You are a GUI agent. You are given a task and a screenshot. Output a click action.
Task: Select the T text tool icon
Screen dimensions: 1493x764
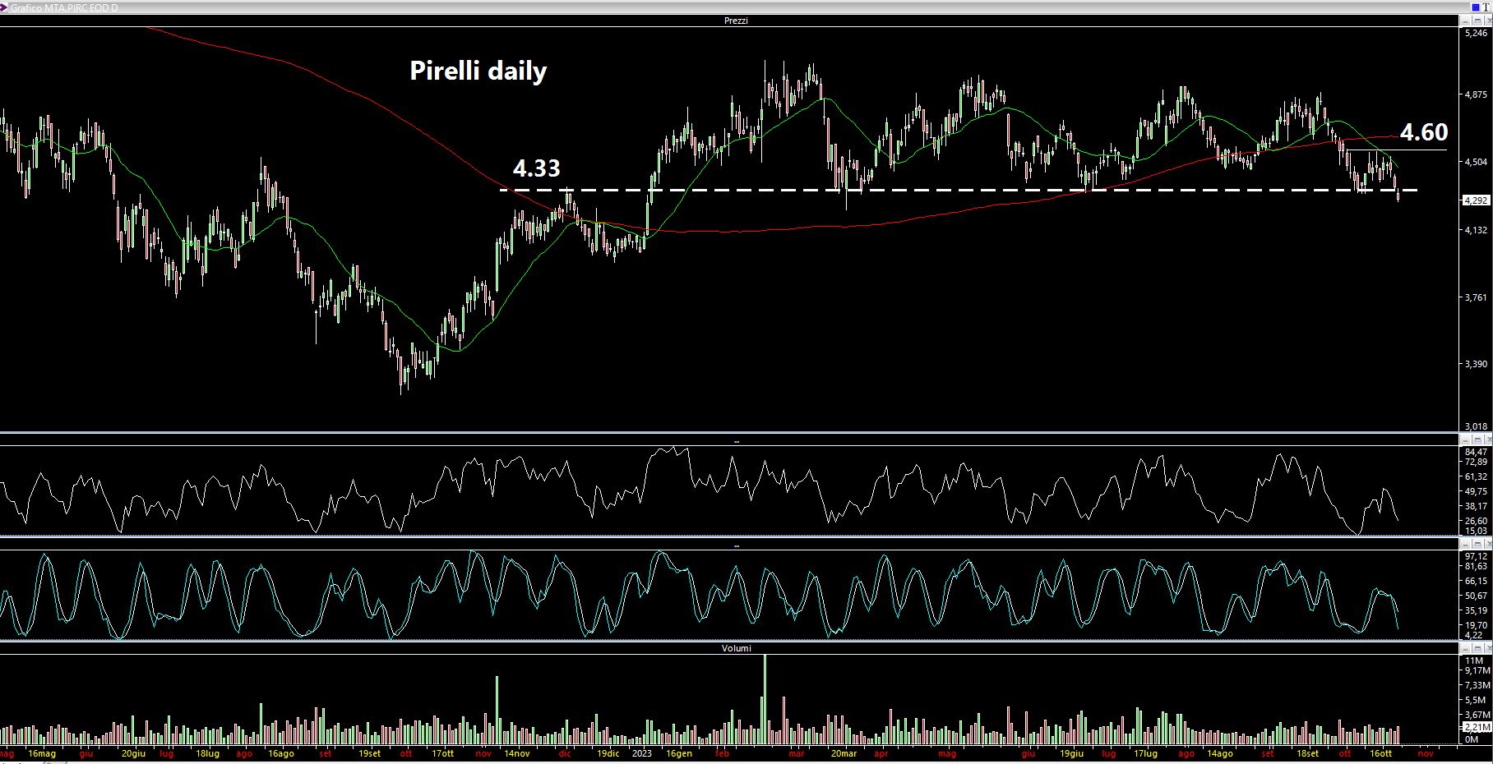click(1486, 7)
